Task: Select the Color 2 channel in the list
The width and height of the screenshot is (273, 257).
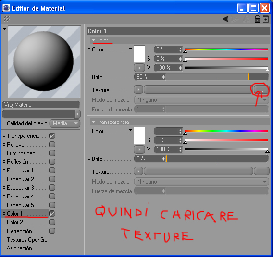Action: tap(15, 222)
